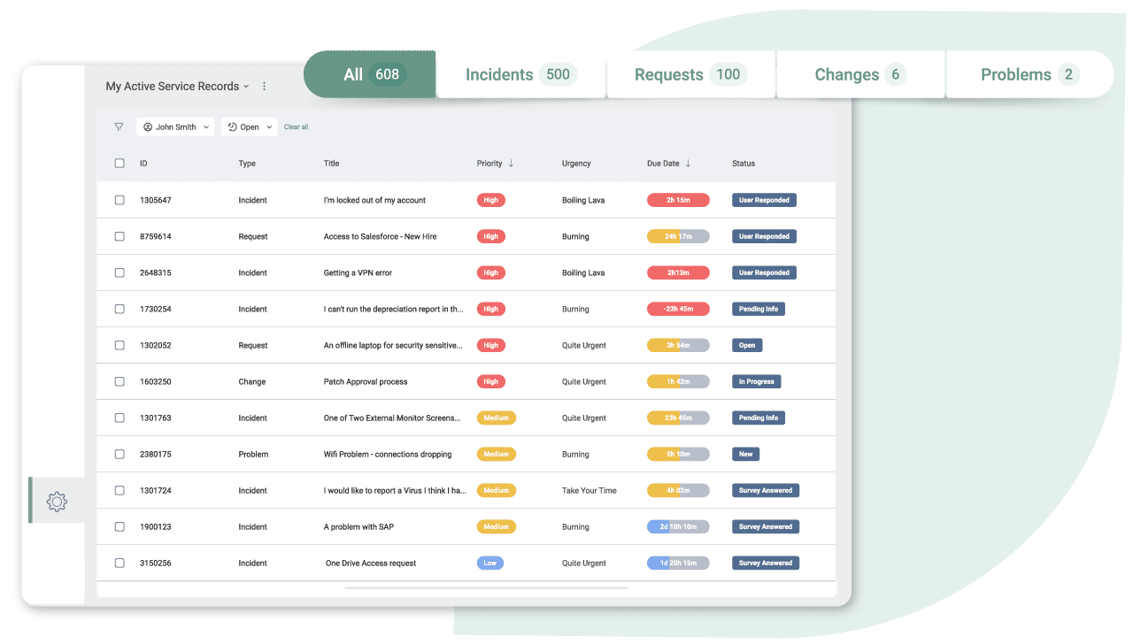Open "A problem with SAP" incident
The image size is (1133, 644).
coord(358,526)
